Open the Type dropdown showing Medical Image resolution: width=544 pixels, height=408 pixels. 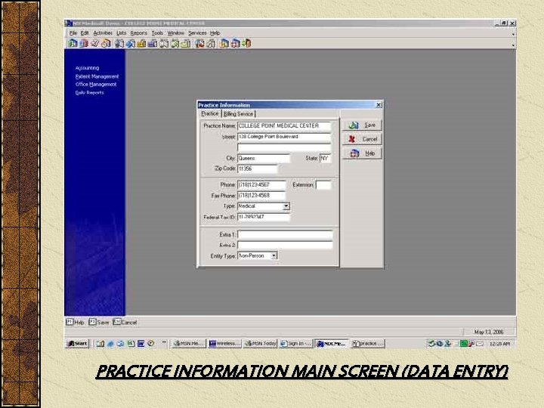[x=286, y=206]
